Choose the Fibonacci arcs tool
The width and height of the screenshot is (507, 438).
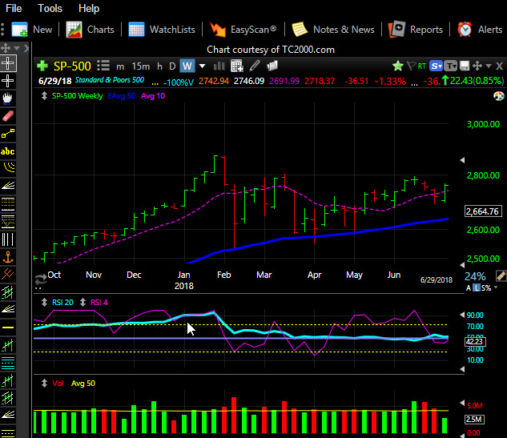(8, 168)
